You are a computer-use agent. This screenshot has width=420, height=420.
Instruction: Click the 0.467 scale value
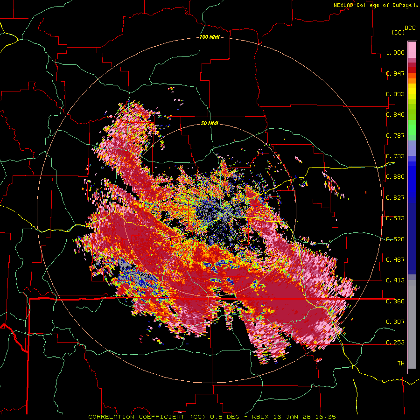point(395,260)
